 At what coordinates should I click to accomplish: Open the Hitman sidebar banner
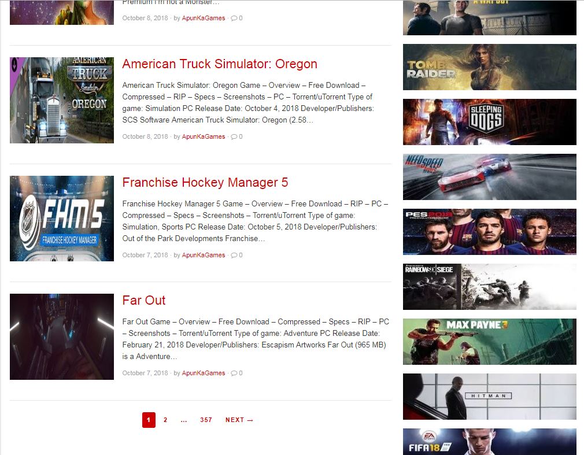(x=489, y=397)
